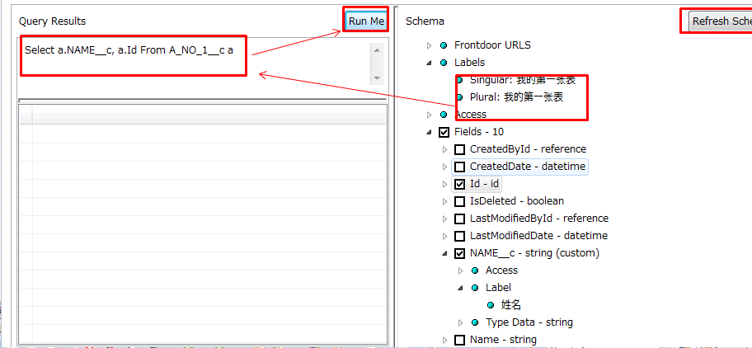Click the Query Results heading

click(x=52, y=21)
